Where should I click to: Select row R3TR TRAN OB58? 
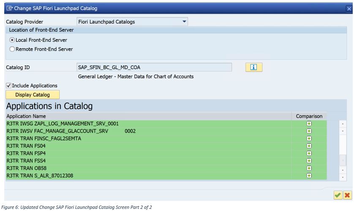coord(166,168)
